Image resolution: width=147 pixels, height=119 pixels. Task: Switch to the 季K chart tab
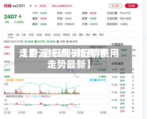tap(95, 35)
